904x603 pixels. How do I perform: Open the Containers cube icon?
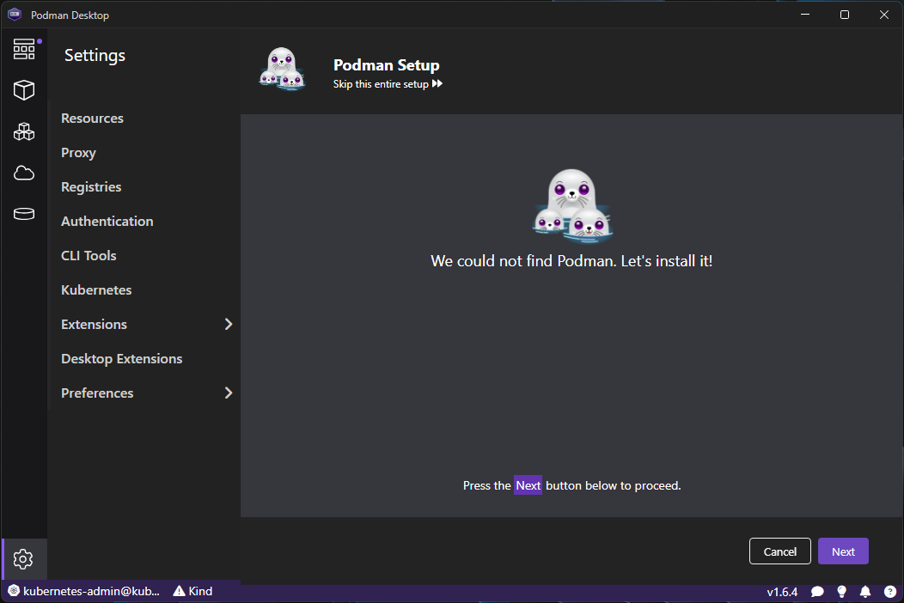24,90
